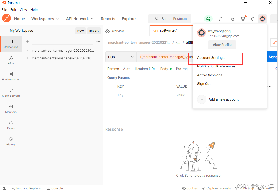Expand the second merchant-center-manager collection
The width and height of the screenshot is (278, 191).
(27, 58)
